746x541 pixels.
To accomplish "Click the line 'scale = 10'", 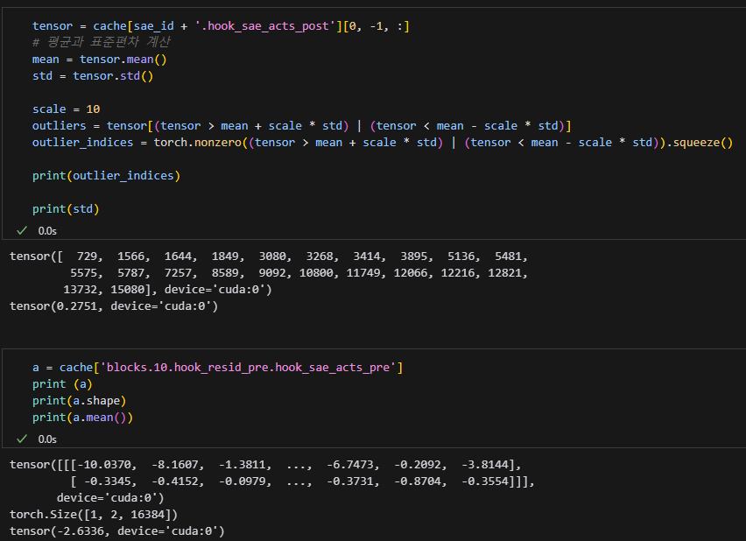I will point(67,109).
